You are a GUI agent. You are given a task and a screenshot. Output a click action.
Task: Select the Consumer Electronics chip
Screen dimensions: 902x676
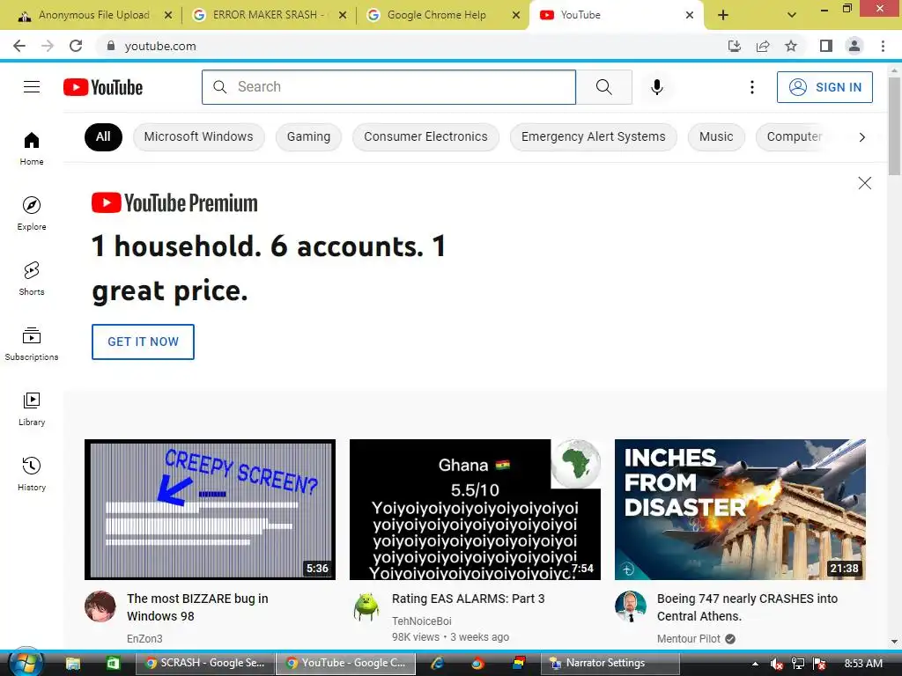425,136
